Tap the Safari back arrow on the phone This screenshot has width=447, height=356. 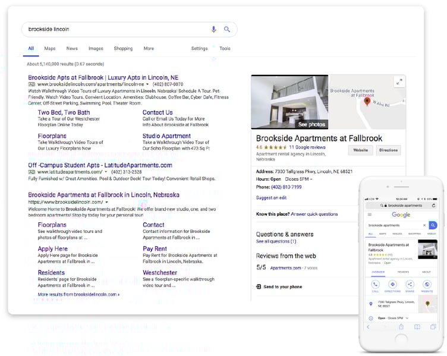368,327
